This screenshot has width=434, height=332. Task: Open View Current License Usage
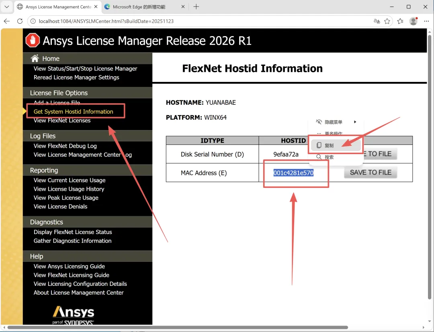(x=70, y=180)
